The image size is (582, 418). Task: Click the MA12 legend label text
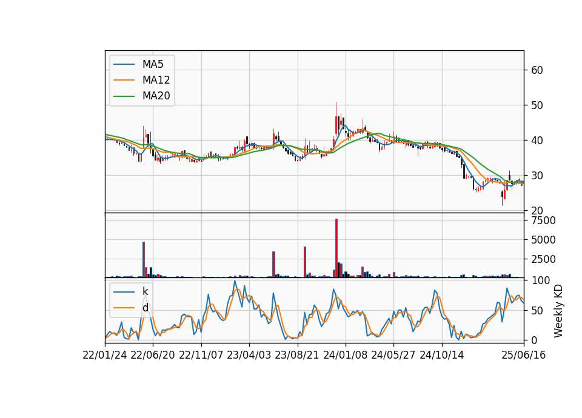point(156,80)
